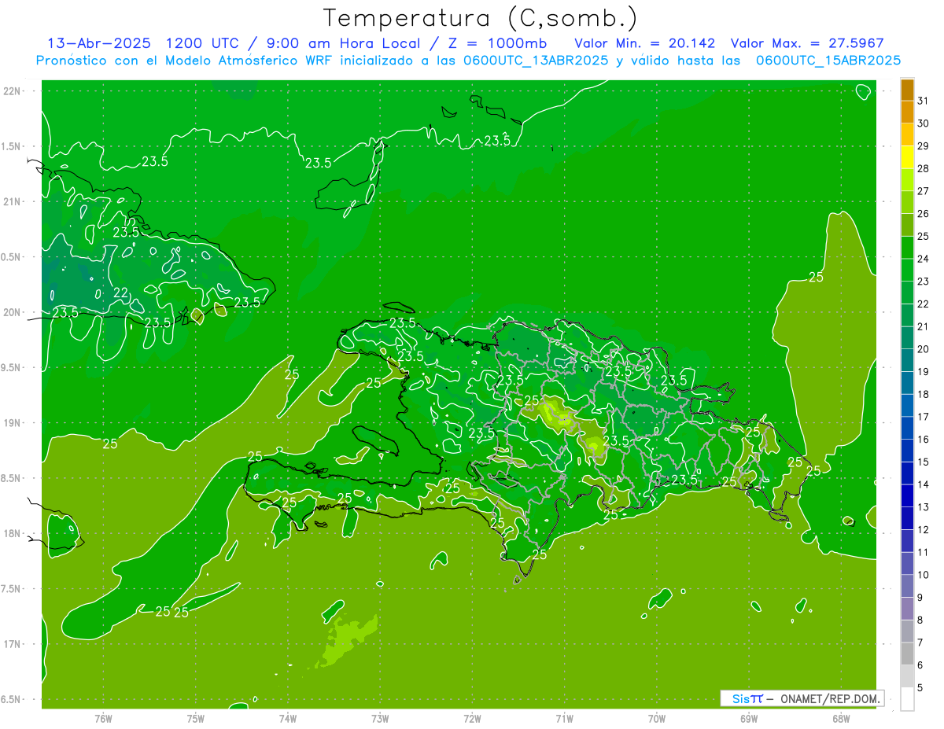Click the '21N' latitude axis label
Image resolution: width=944 pixels, height=729 pixels.
tap(12, 201)
